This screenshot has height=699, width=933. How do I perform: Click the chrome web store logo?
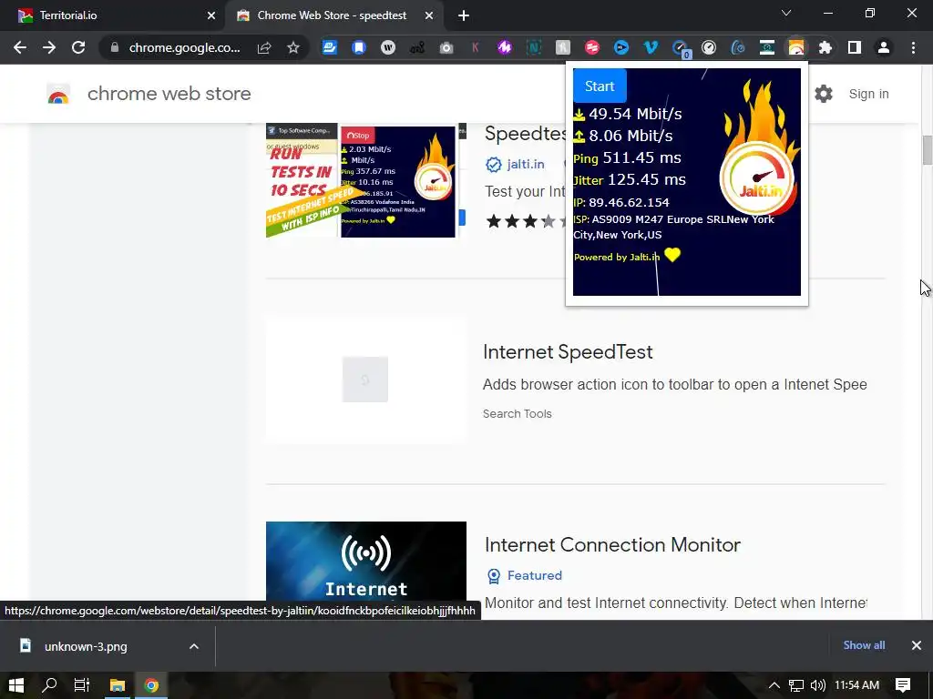click(x=149, y=94)
